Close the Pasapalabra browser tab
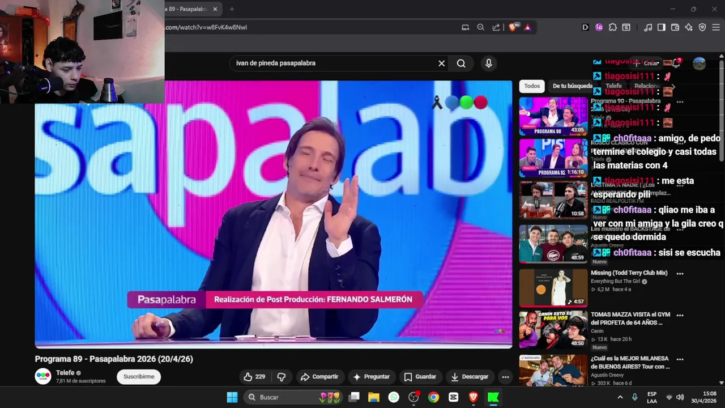The width and height of the screenshot is (725, 408). click(215, 9)
